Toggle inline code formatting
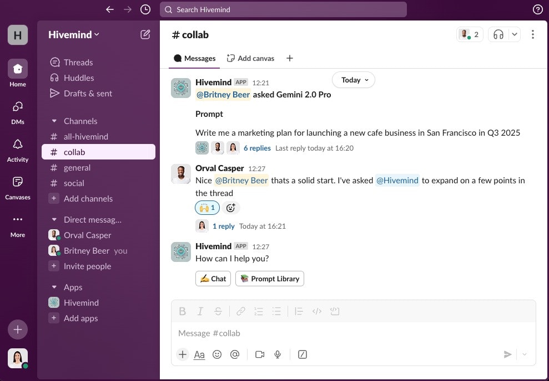 316,311
